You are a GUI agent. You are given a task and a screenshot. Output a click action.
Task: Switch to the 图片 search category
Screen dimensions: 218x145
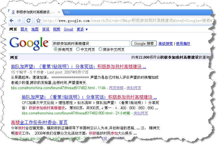[24, 29]
